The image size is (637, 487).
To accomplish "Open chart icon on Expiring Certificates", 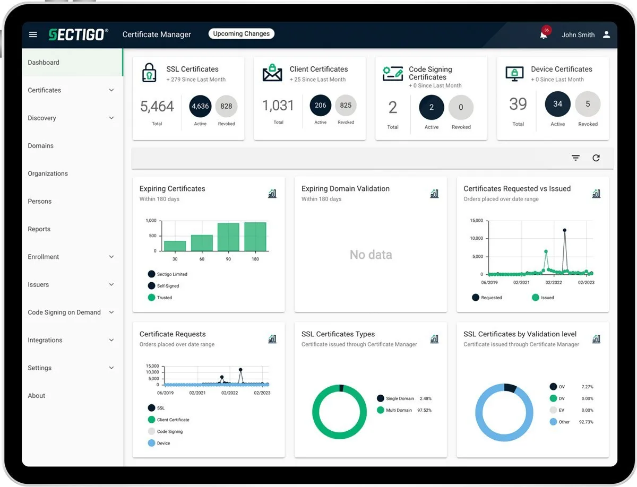I will click(272, 194).
